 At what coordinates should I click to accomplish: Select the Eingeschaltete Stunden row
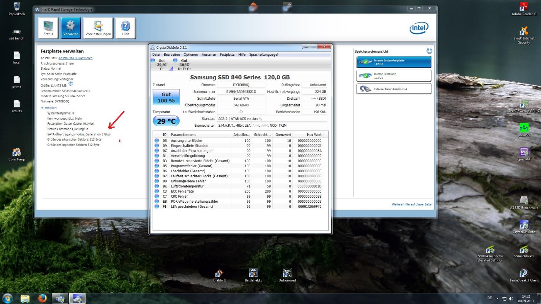(238, 146)
